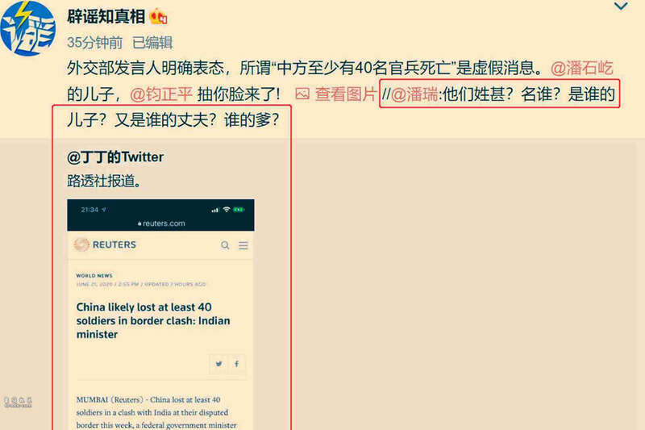Click the Wi-Fi icon in phone status bar

point(227,210)
